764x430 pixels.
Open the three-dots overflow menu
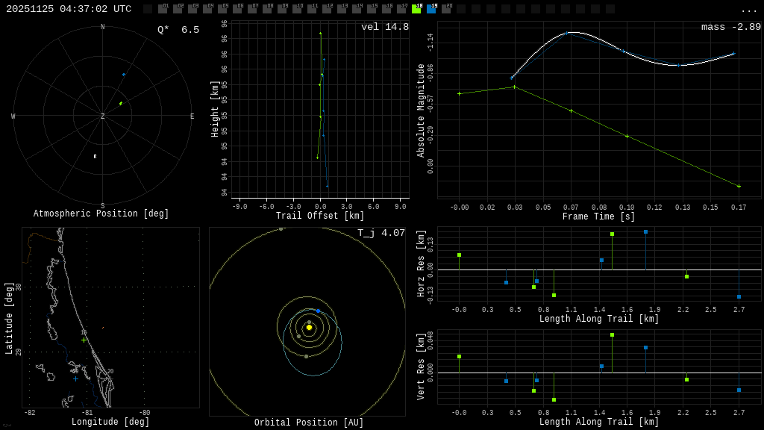pyautogui.click(x=748, y=10)
